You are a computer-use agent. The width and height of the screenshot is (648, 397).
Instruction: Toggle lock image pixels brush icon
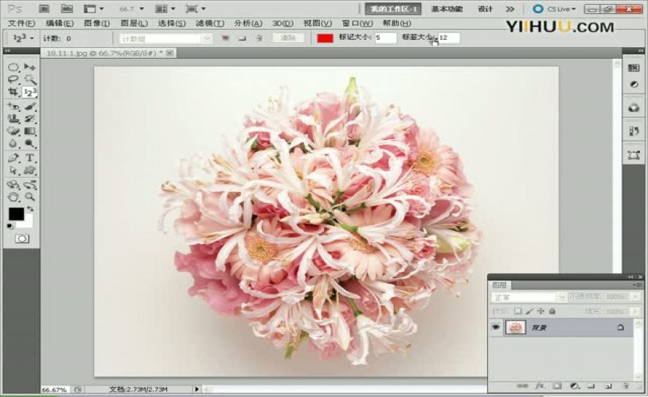click(x=530, y=311)
